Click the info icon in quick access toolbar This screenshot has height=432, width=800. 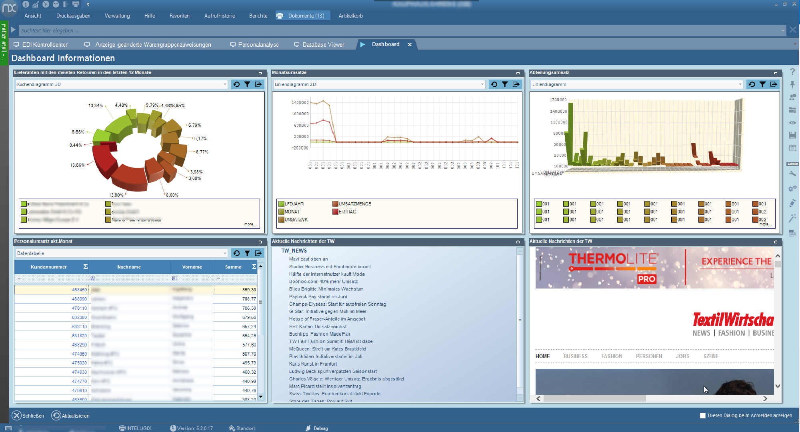point(26,4)
